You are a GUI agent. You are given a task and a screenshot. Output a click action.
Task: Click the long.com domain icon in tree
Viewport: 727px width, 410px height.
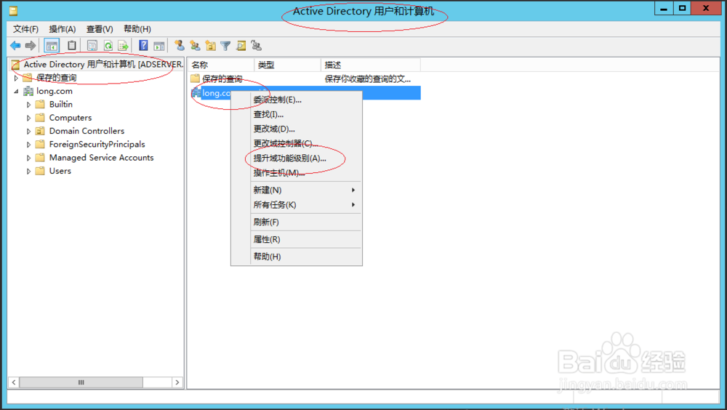[28, 91]
